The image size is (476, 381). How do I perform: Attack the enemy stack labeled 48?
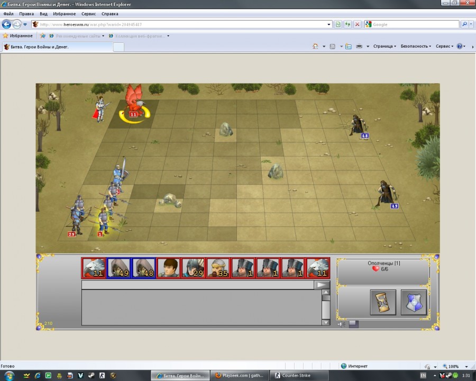pos(358,125)
